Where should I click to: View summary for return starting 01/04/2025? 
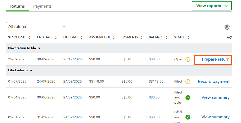tap(215, 97)
